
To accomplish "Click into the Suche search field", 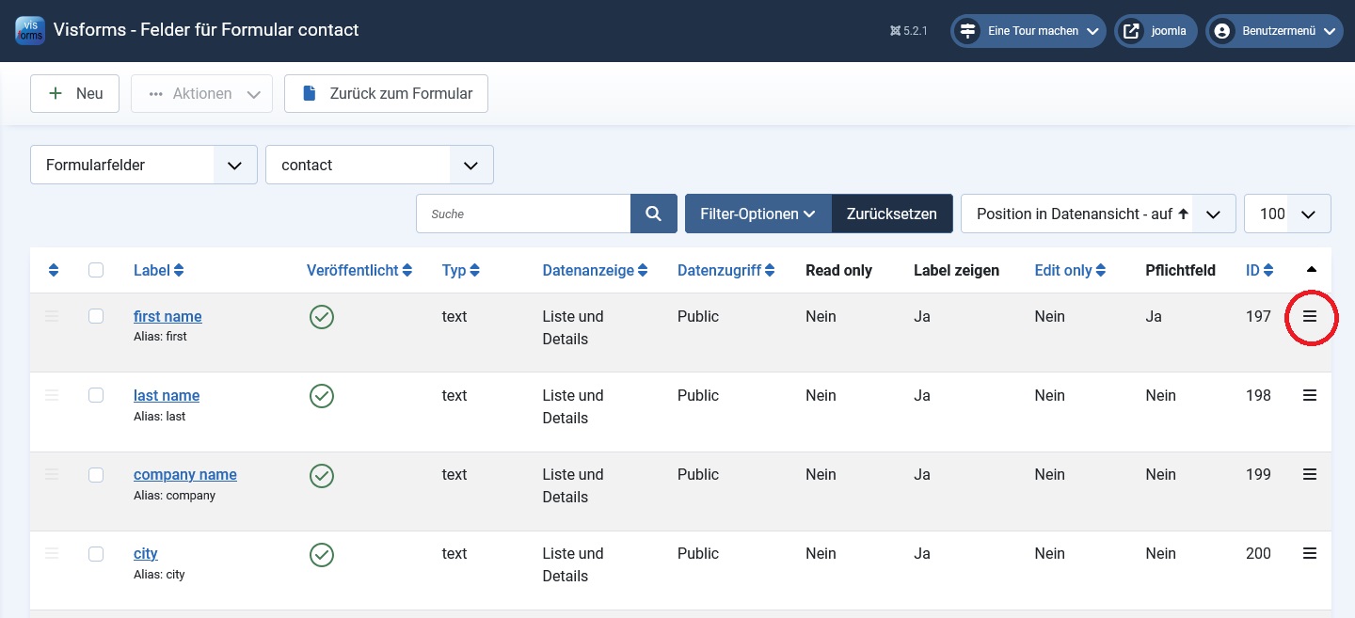I will tap(523, 214).
